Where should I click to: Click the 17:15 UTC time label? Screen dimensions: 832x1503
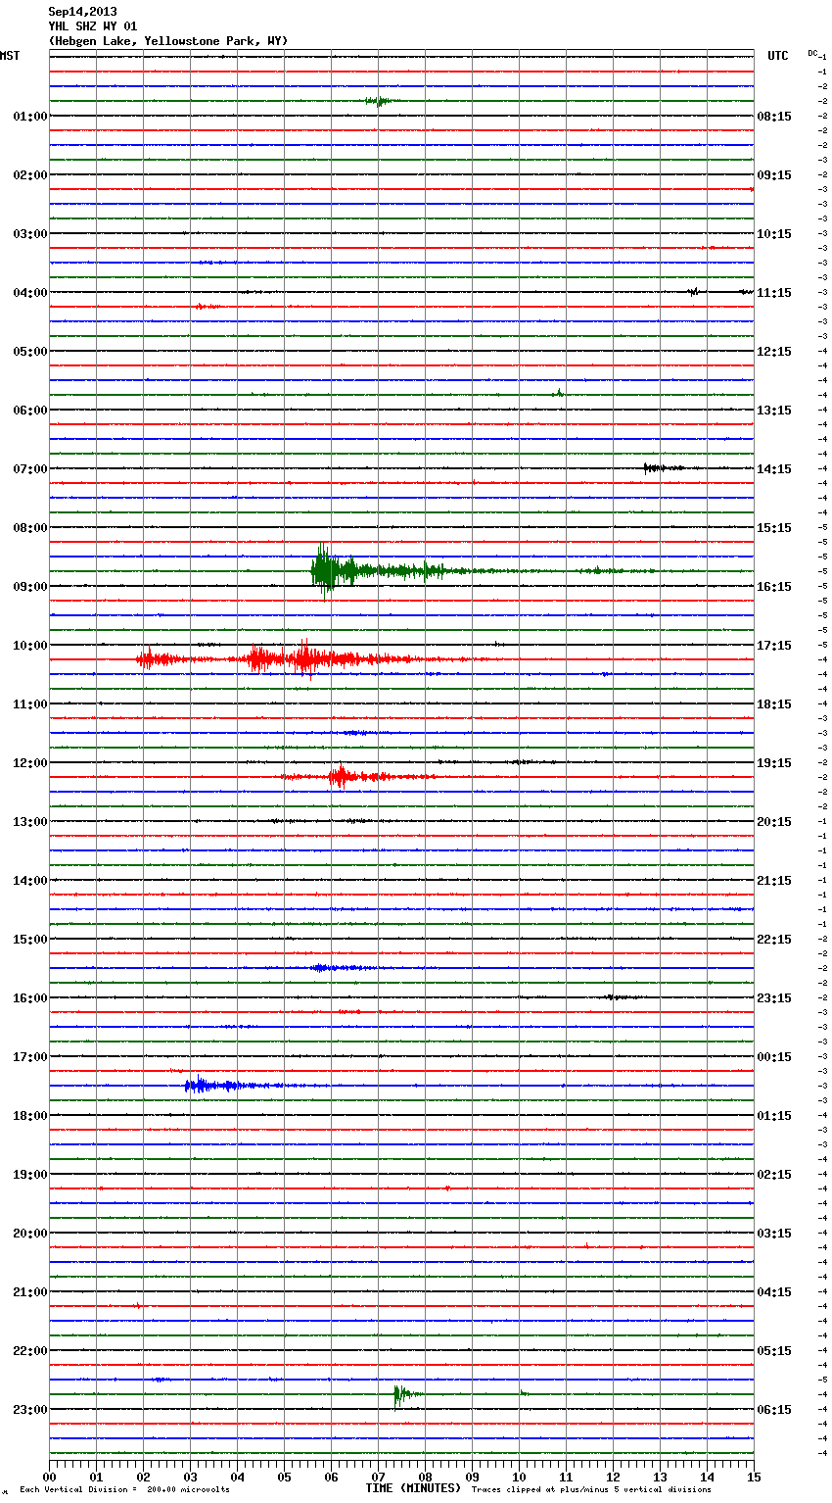tap(774, 646)
